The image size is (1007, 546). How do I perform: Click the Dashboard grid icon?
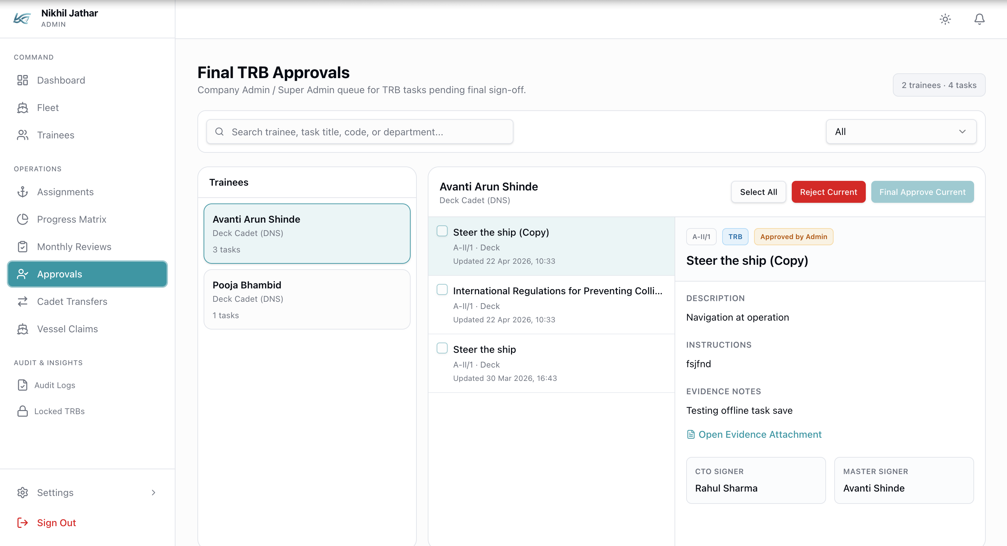click(23, 80)
